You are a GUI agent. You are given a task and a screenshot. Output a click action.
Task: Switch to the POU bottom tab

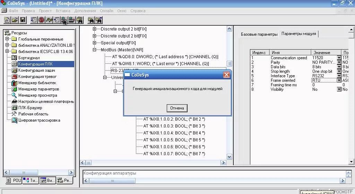tap(14, 180)
